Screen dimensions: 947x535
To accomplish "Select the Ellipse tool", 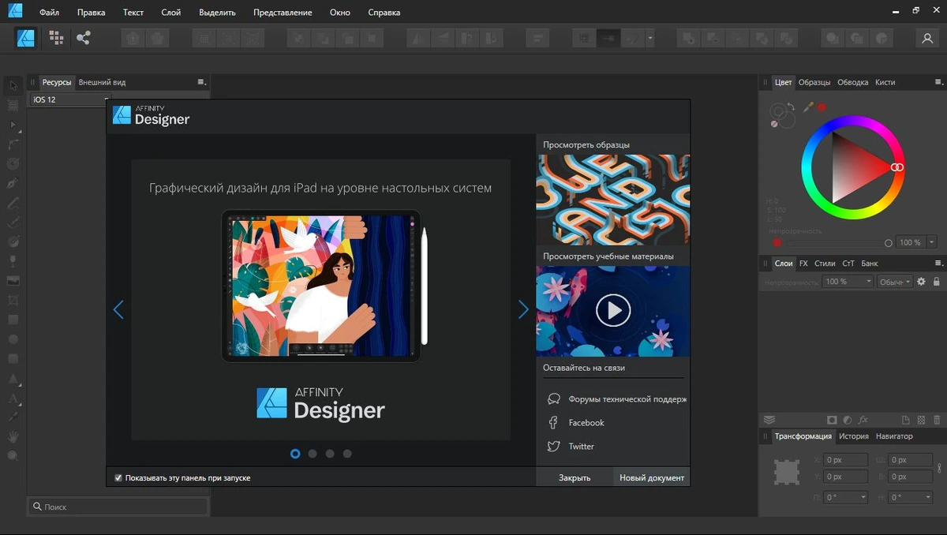I will pyautogui.click(x=13, y=339).
